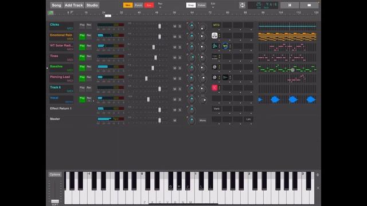This screenshot has height=206, width=367.
Task: Click the Clicks track volume fader
Action: (x=159, y=26)
